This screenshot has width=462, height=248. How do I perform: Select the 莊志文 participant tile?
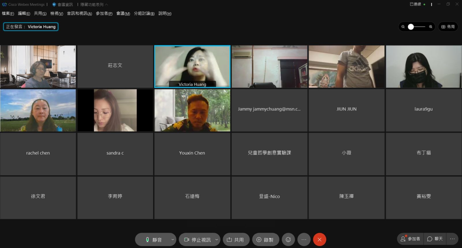pyautogui.click(x=115, y=66)
